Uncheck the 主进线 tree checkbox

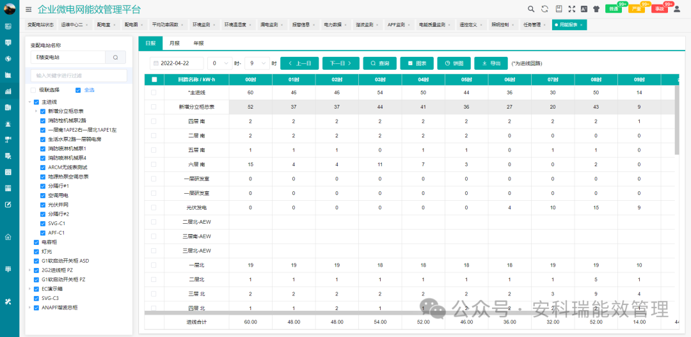pyautogui.click(x=36, y=102)
